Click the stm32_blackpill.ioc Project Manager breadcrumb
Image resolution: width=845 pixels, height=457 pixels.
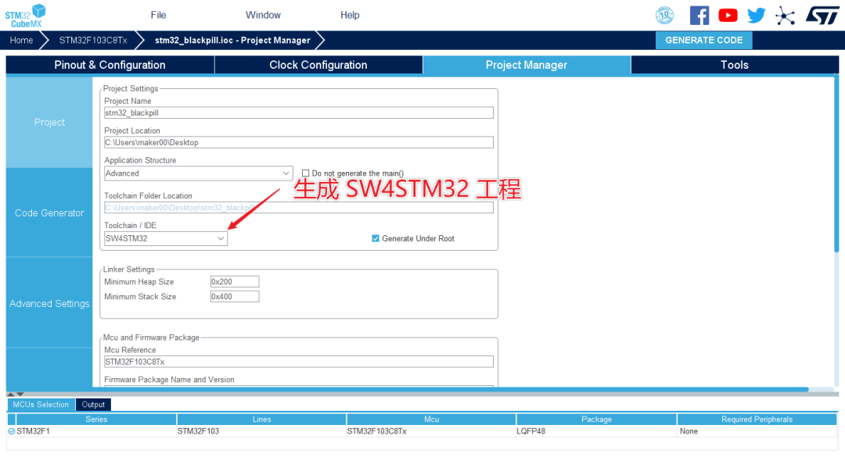[232, 41]
